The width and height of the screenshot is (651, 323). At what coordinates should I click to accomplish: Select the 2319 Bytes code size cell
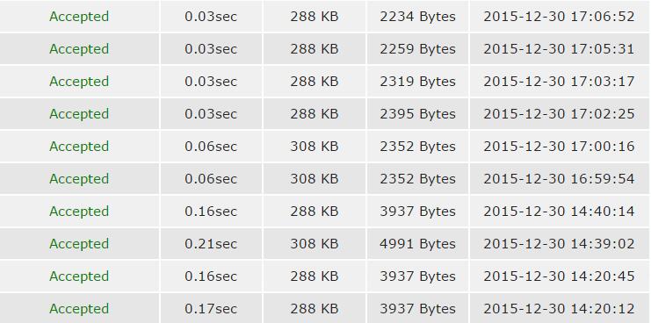pyautogui.click(x=417, y=82)
